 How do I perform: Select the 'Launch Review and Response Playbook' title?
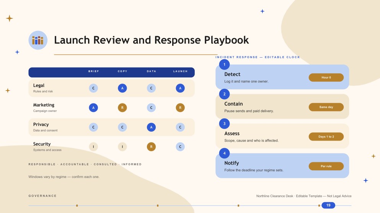coord(152,40)
